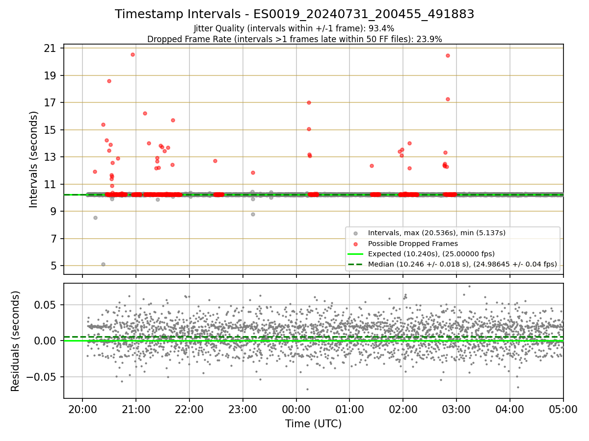Click the 21:00 x-axis tick label
Screen dimensions: 589x441
pyautogui.click(x=136, y=409)
